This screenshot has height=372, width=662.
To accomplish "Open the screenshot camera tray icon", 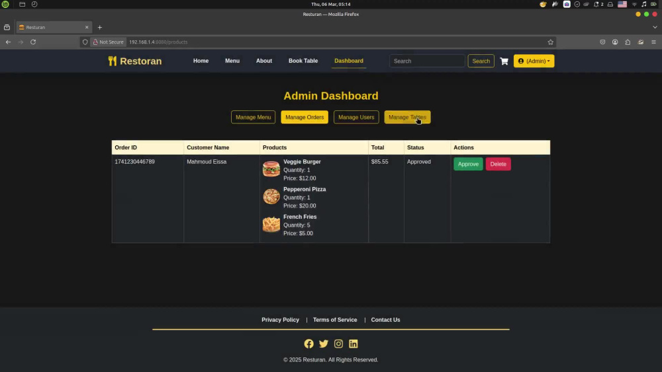I will (567, 4).
